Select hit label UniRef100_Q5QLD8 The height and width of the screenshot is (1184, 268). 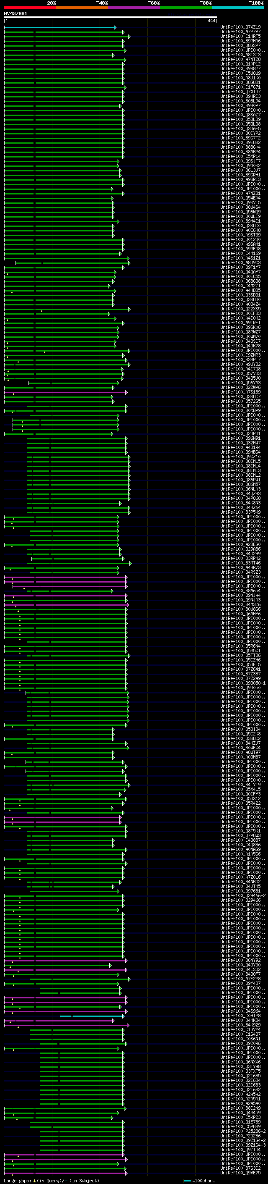tap(240, 124)
